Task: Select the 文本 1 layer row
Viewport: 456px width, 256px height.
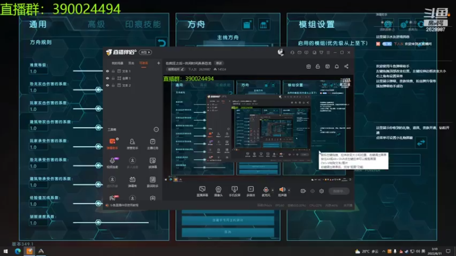Action: pyautogui.click(x=132, y=71)
